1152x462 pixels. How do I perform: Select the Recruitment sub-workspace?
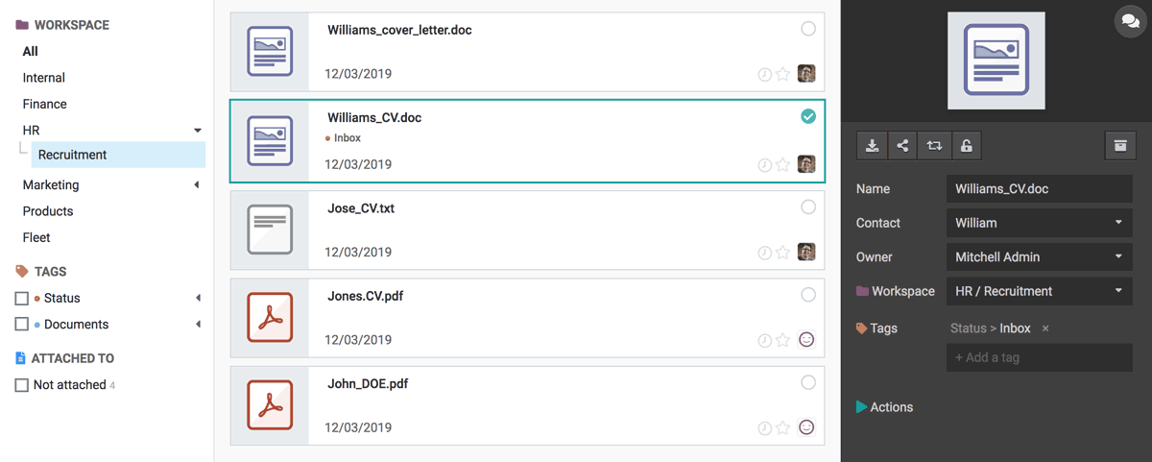(x=72, y=155)
